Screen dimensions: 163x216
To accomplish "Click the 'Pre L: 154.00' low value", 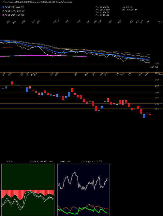I will tap(102, 12).
